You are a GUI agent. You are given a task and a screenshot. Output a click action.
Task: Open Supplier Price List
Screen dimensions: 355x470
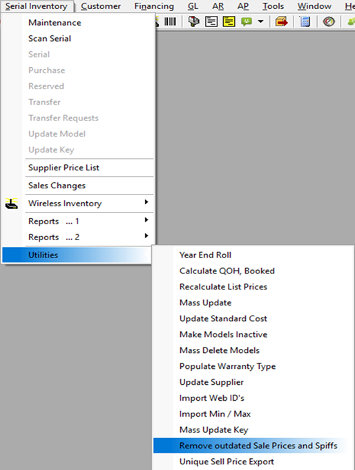coord(64,168)
